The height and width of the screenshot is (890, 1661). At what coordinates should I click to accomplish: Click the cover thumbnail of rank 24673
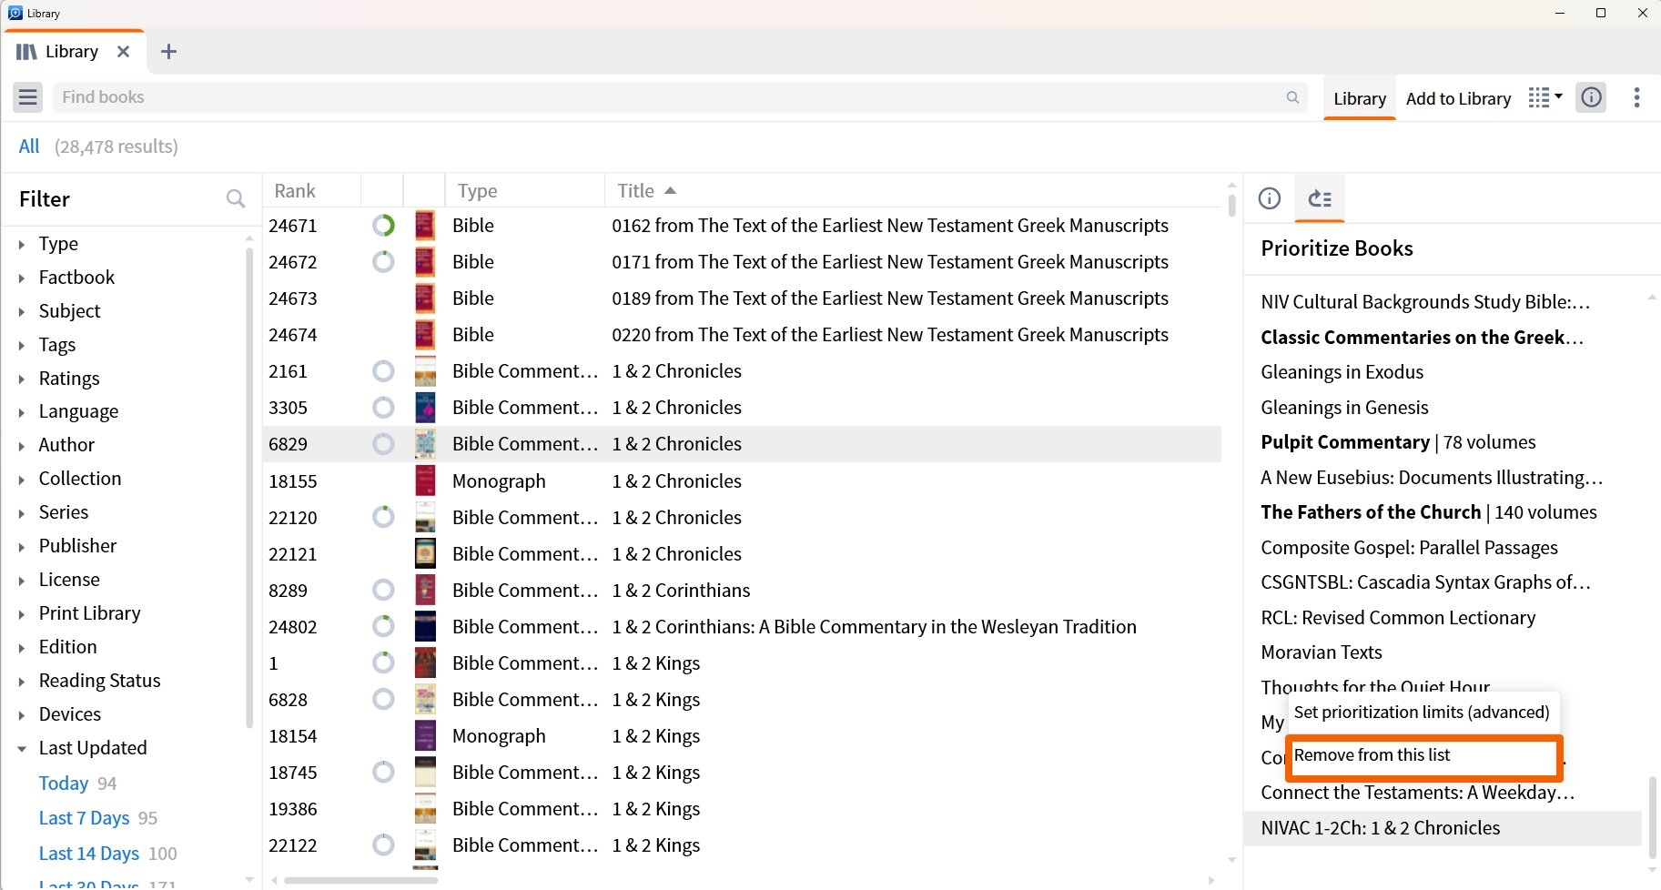tap(425, 298)
